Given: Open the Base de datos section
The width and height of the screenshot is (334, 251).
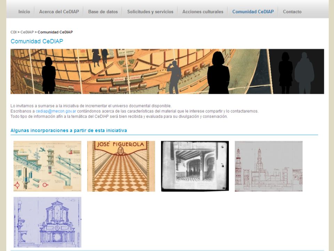Looking at the screenshot, I should tap(103, 12).
